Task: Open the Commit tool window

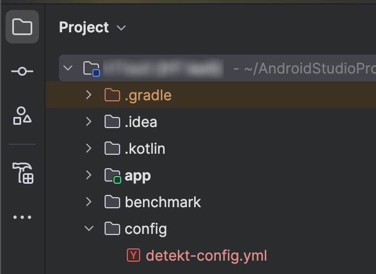Action: 22,71
